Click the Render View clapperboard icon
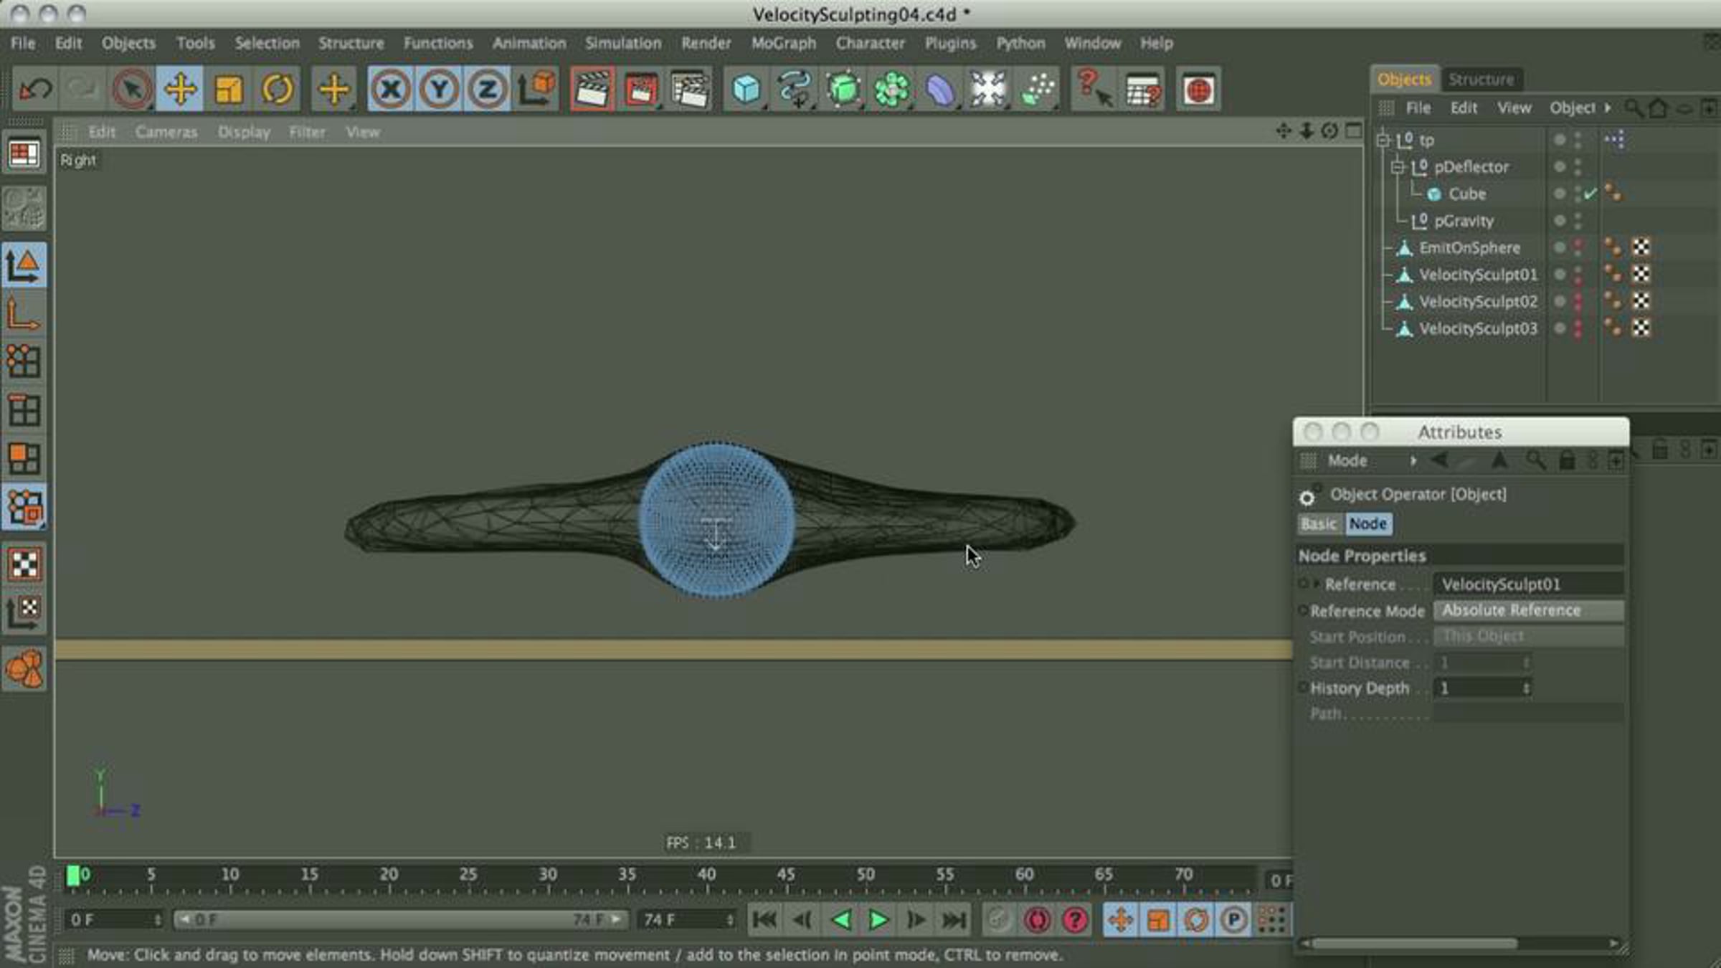 point(592,90)
